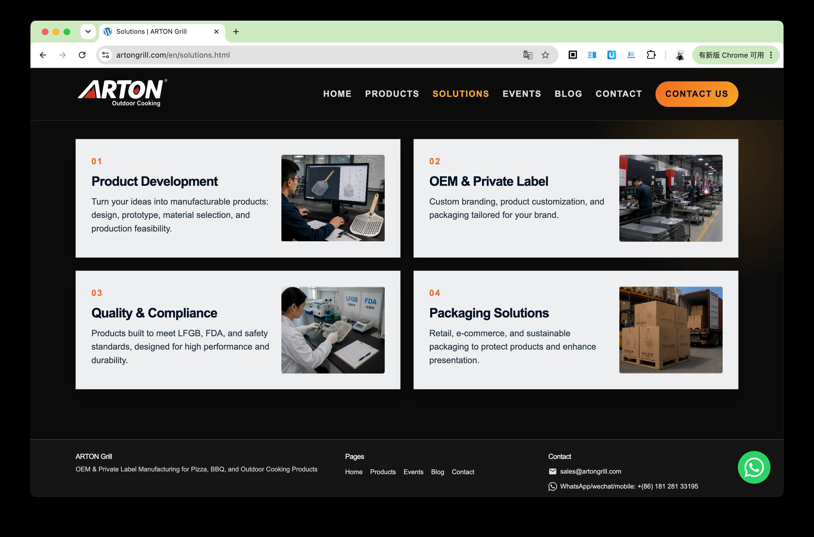Image resolution: width=814 pixels, height=537 pixels.
Task: Reload the current page
Action: pos(82,55)
